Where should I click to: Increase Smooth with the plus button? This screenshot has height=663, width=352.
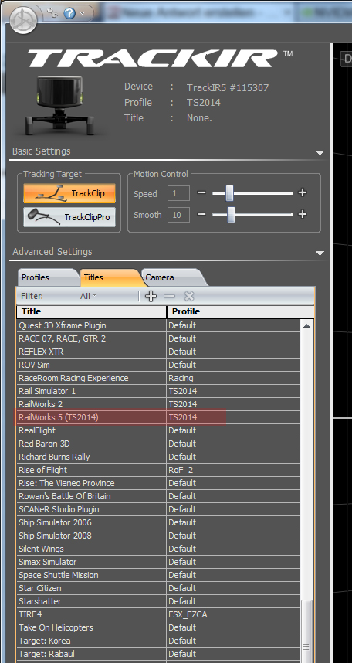[302, 214]
